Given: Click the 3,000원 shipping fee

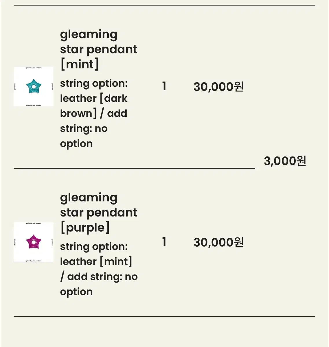Looking at the screenshot, I should pyautogui.click(x=285, y=161).
